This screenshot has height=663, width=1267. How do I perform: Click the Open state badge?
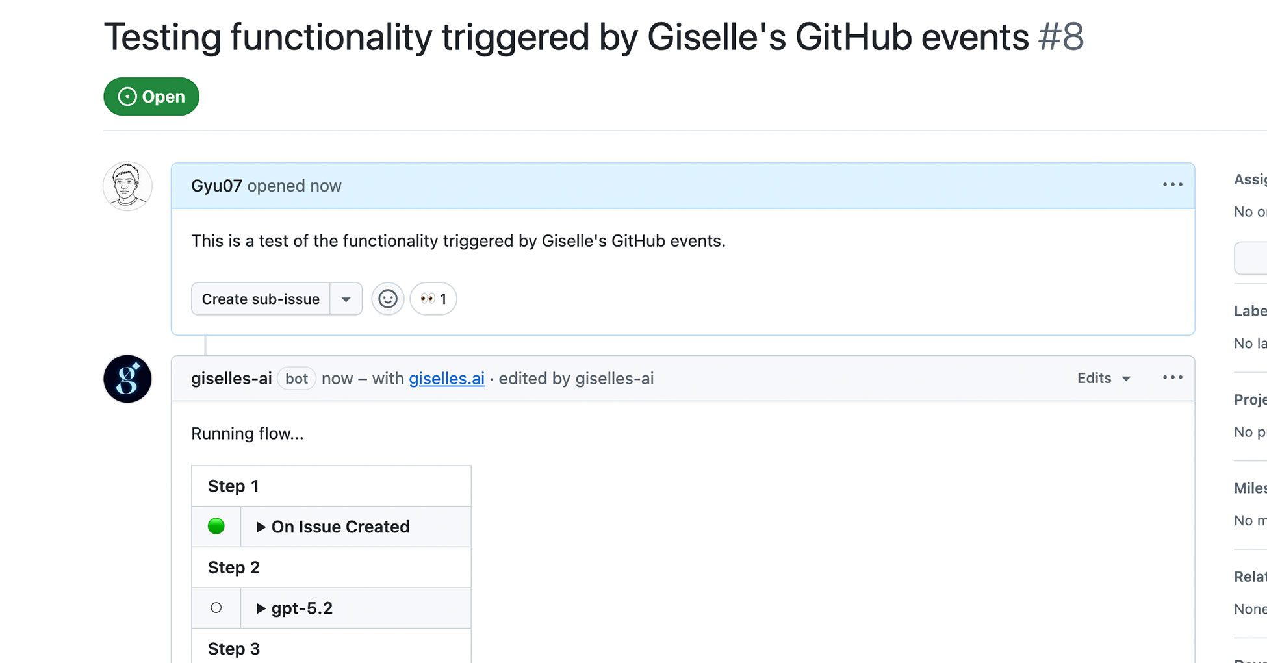151,96
